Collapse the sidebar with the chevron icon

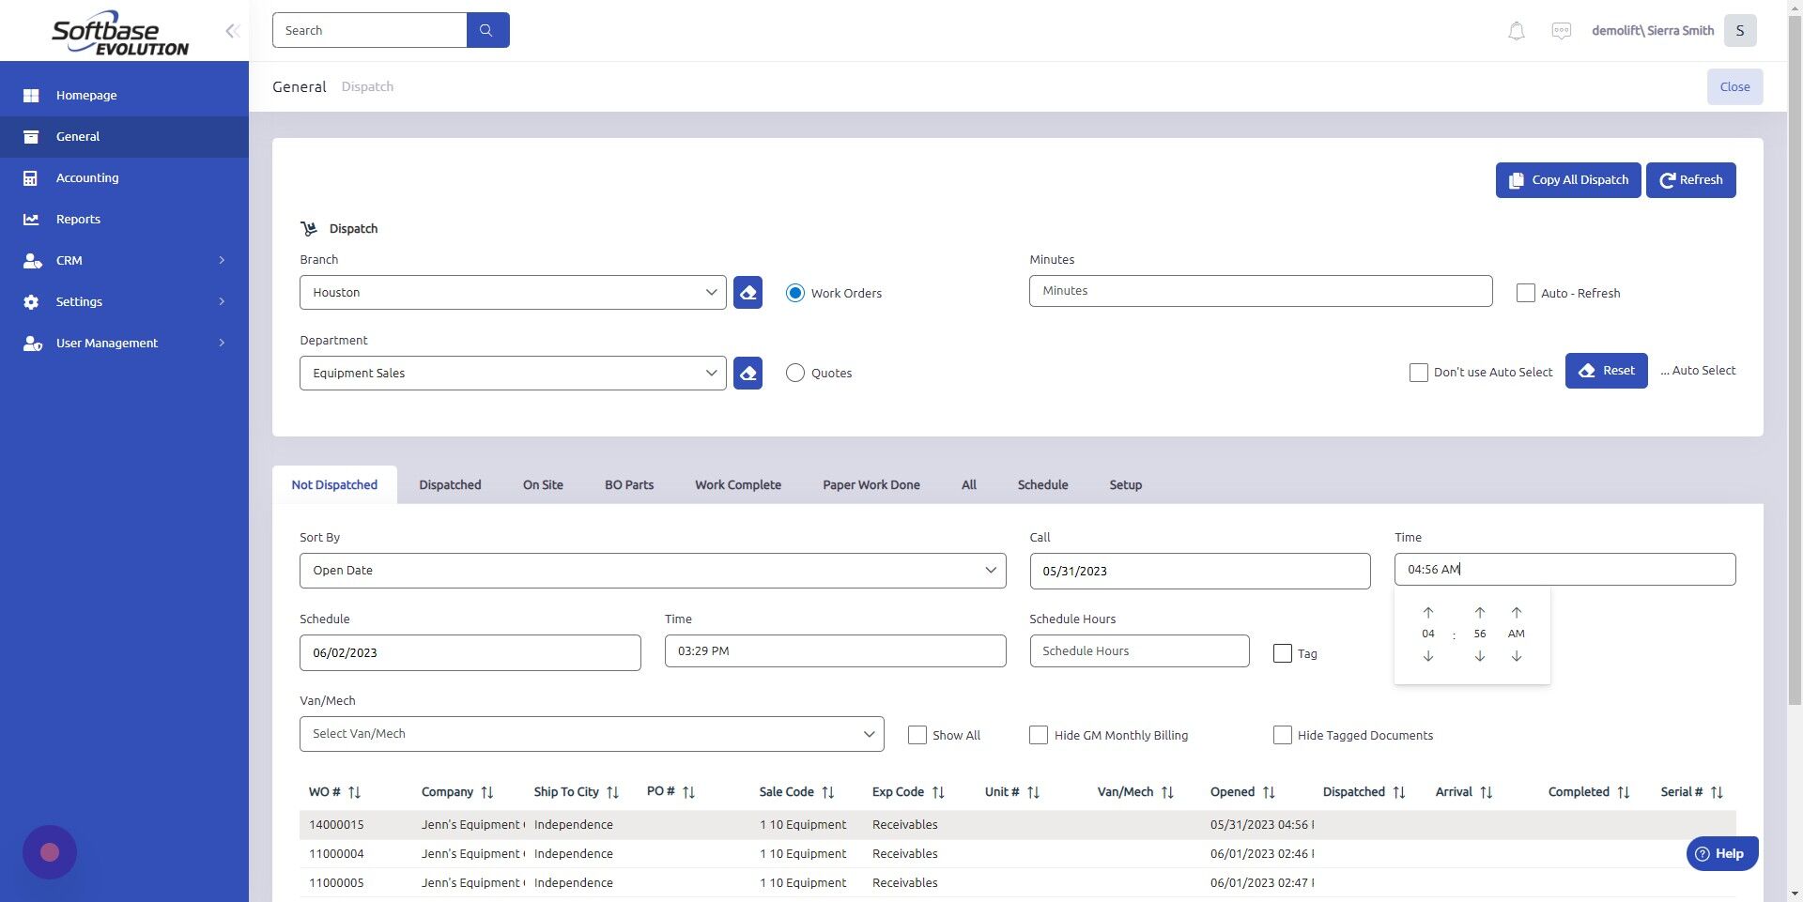tap(232, 30)
